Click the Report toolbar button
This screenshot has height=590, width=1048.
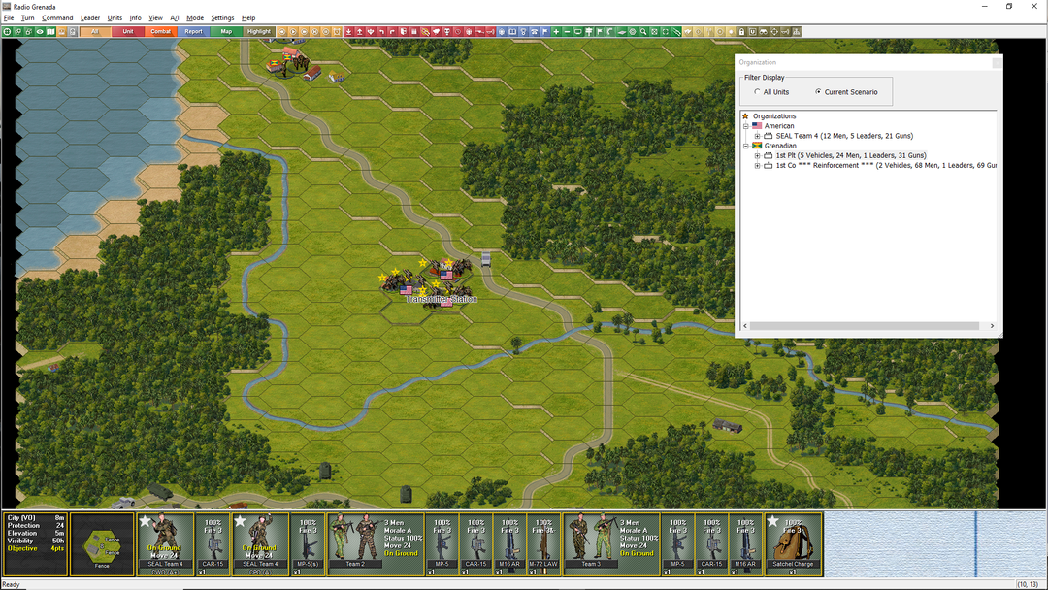[x=193, y=31]
